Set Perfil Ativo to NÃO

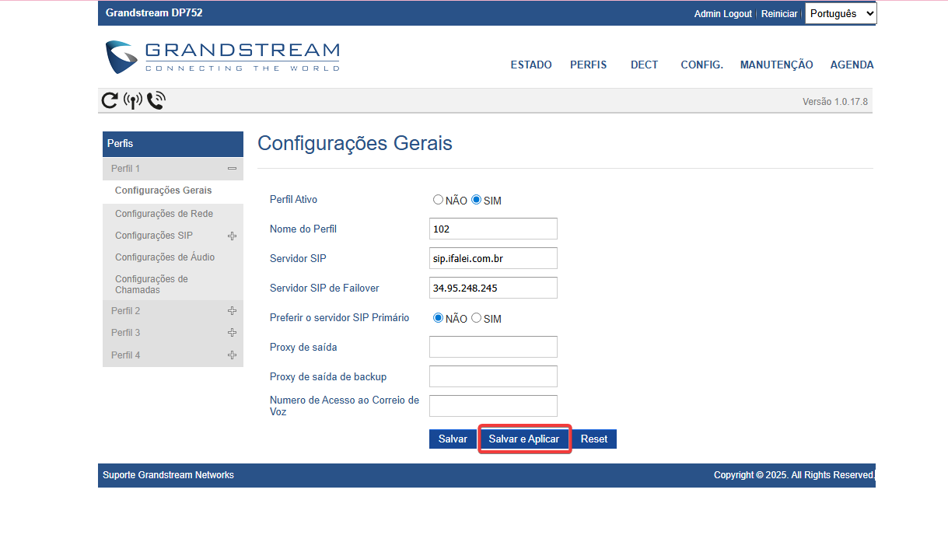(438, 200)
